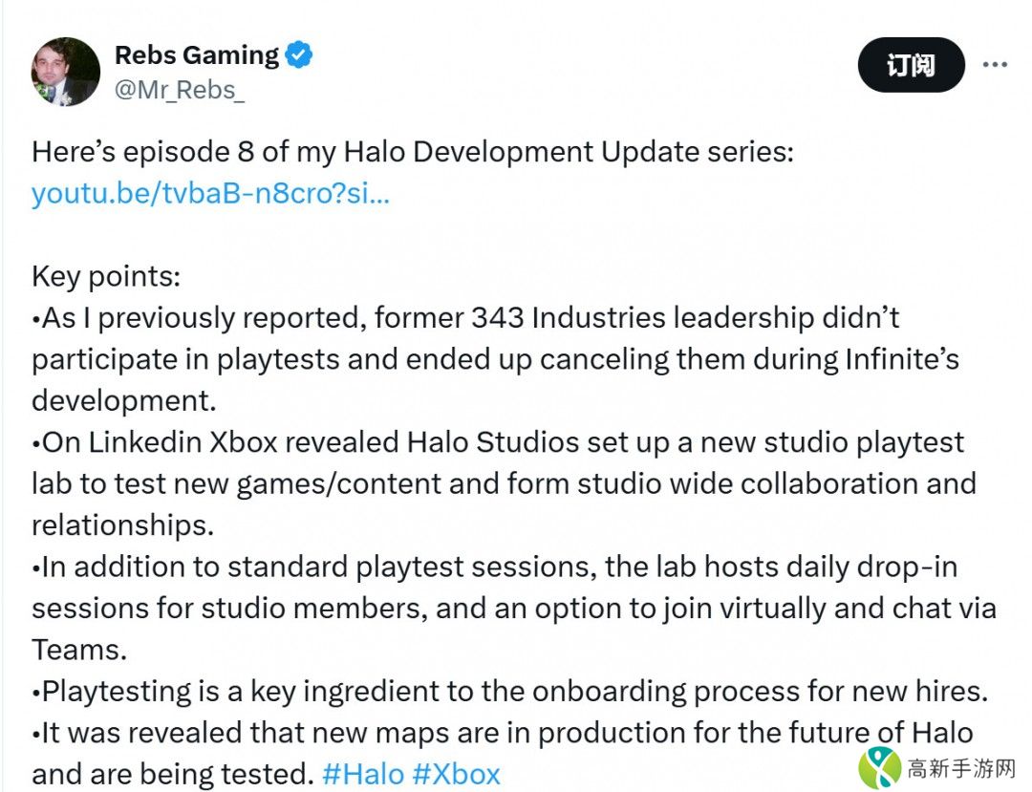The image size is (1032, 792).
Task: Click the bullet about new maps in production
Action: point(502,734)
